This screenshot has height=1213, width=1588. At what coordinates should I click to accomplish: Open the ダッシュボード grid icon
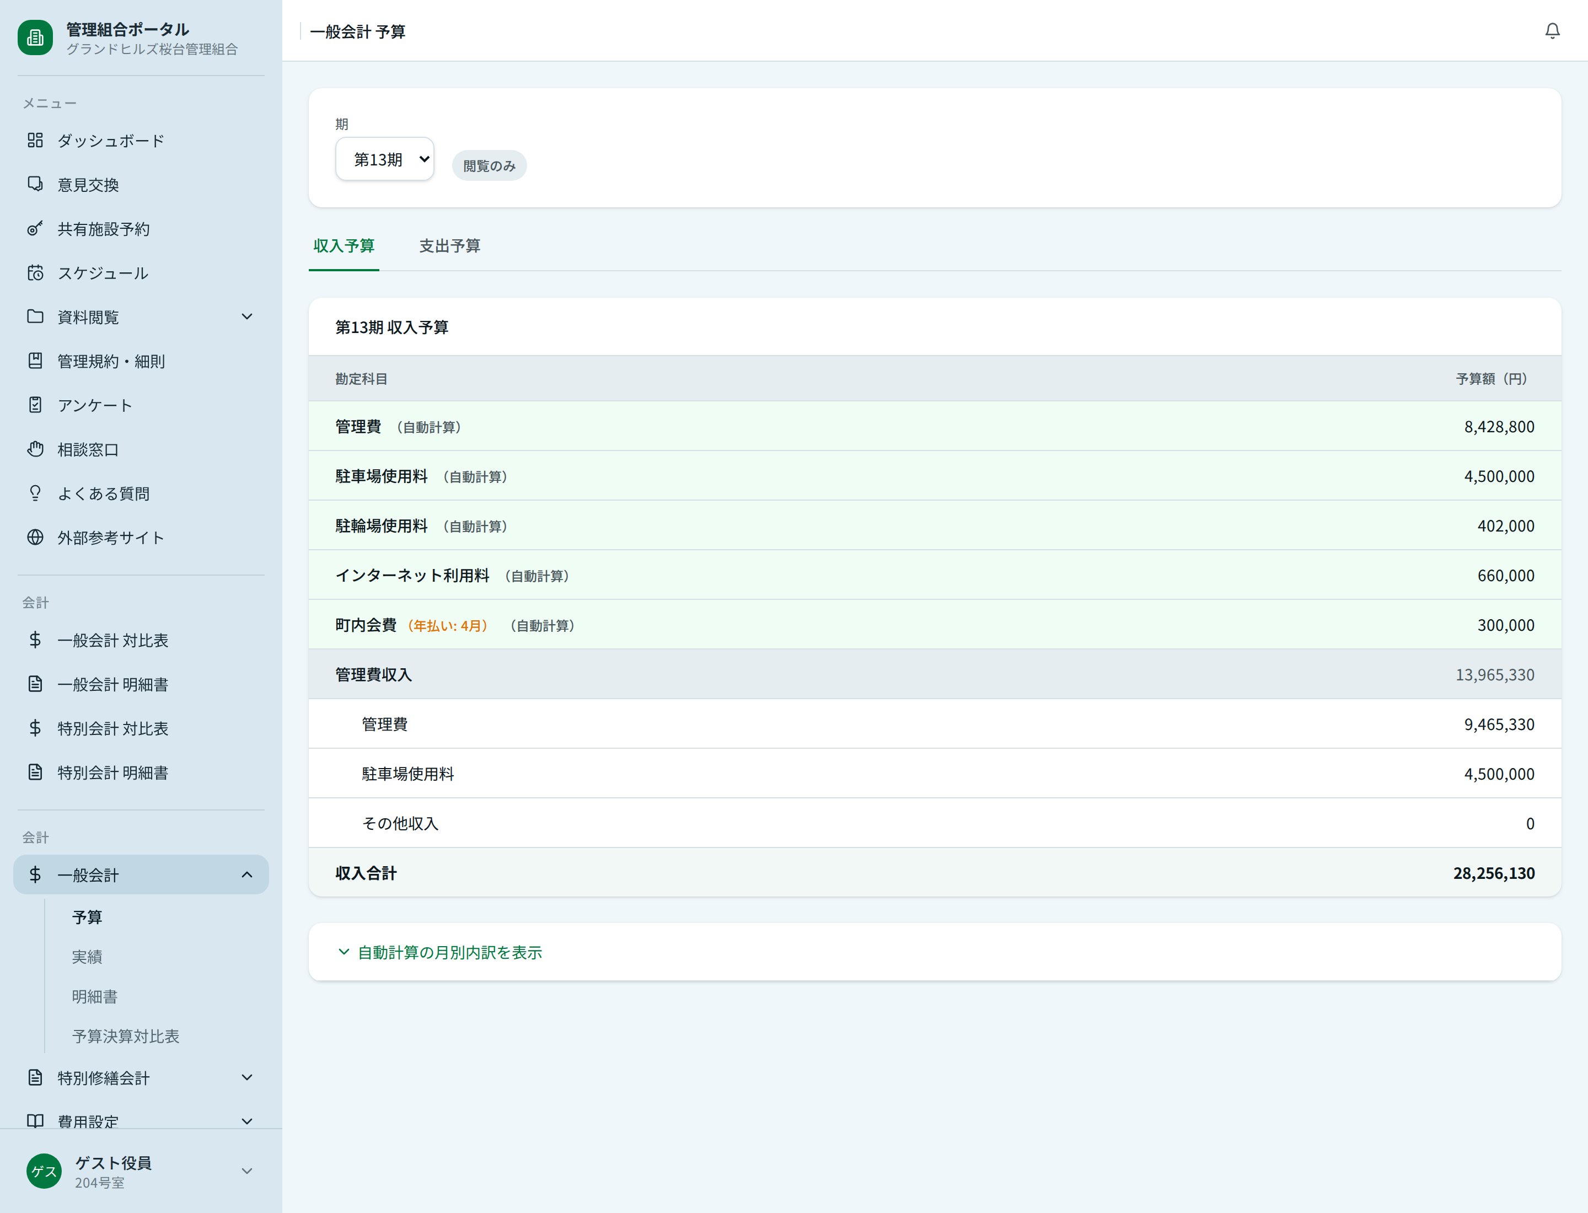point(35,140)
